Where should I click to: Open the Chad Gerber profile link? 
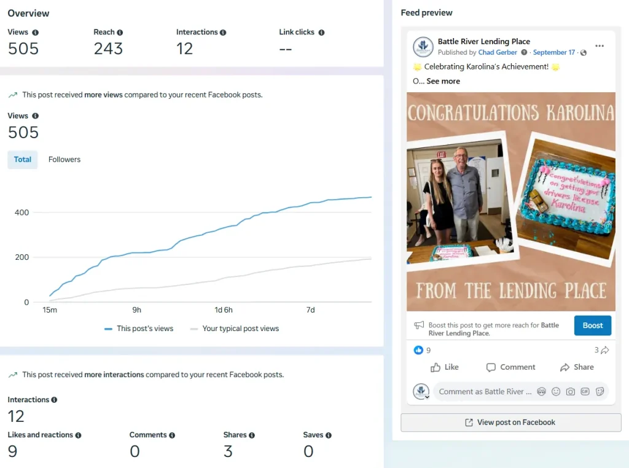click(x=498, y=53)
